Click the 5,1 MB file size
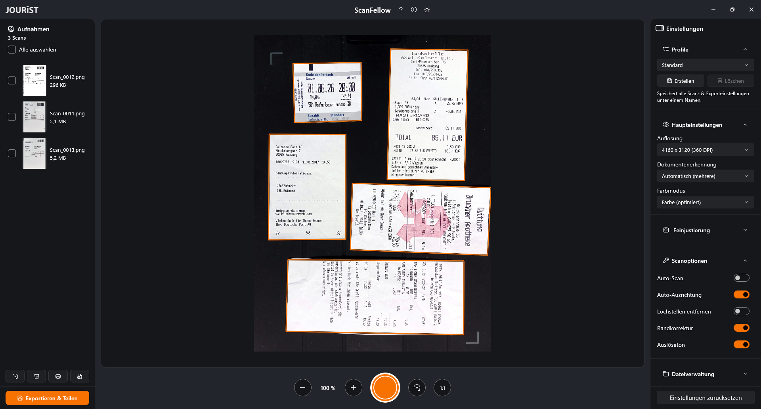 (58, 122)
